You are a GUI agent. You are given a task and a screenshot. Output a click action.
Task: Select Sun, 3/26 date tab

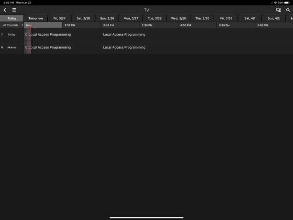point(107,18)
